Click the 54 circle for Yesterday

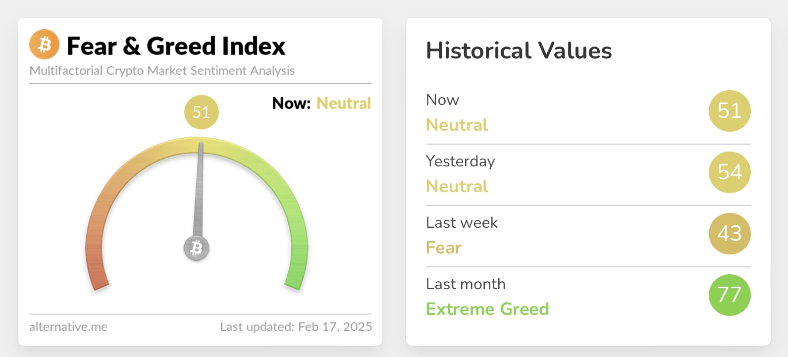pyautogui.click(x=730, y=172)
